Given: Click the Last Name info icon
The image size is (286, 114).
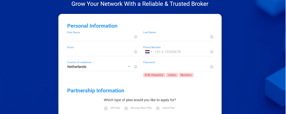Looking at the screenshot, I should click(x=212, y=37).
